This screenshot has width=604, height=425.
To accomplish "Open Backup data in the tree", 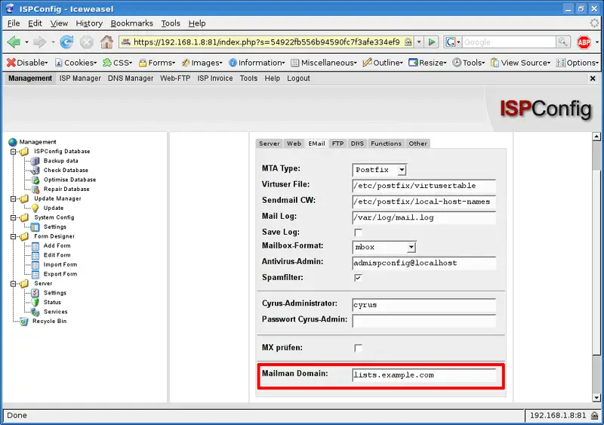I will (60, 161).
